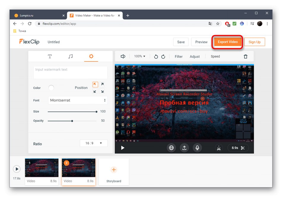Rotate the video counterclockwise
The height and width of the screenshot is (197, 282).
(x=156, y=57)
